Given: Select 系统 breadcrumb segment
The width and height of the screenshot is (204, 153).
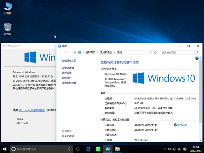Looking at the screenshot, I should (120, 52).
